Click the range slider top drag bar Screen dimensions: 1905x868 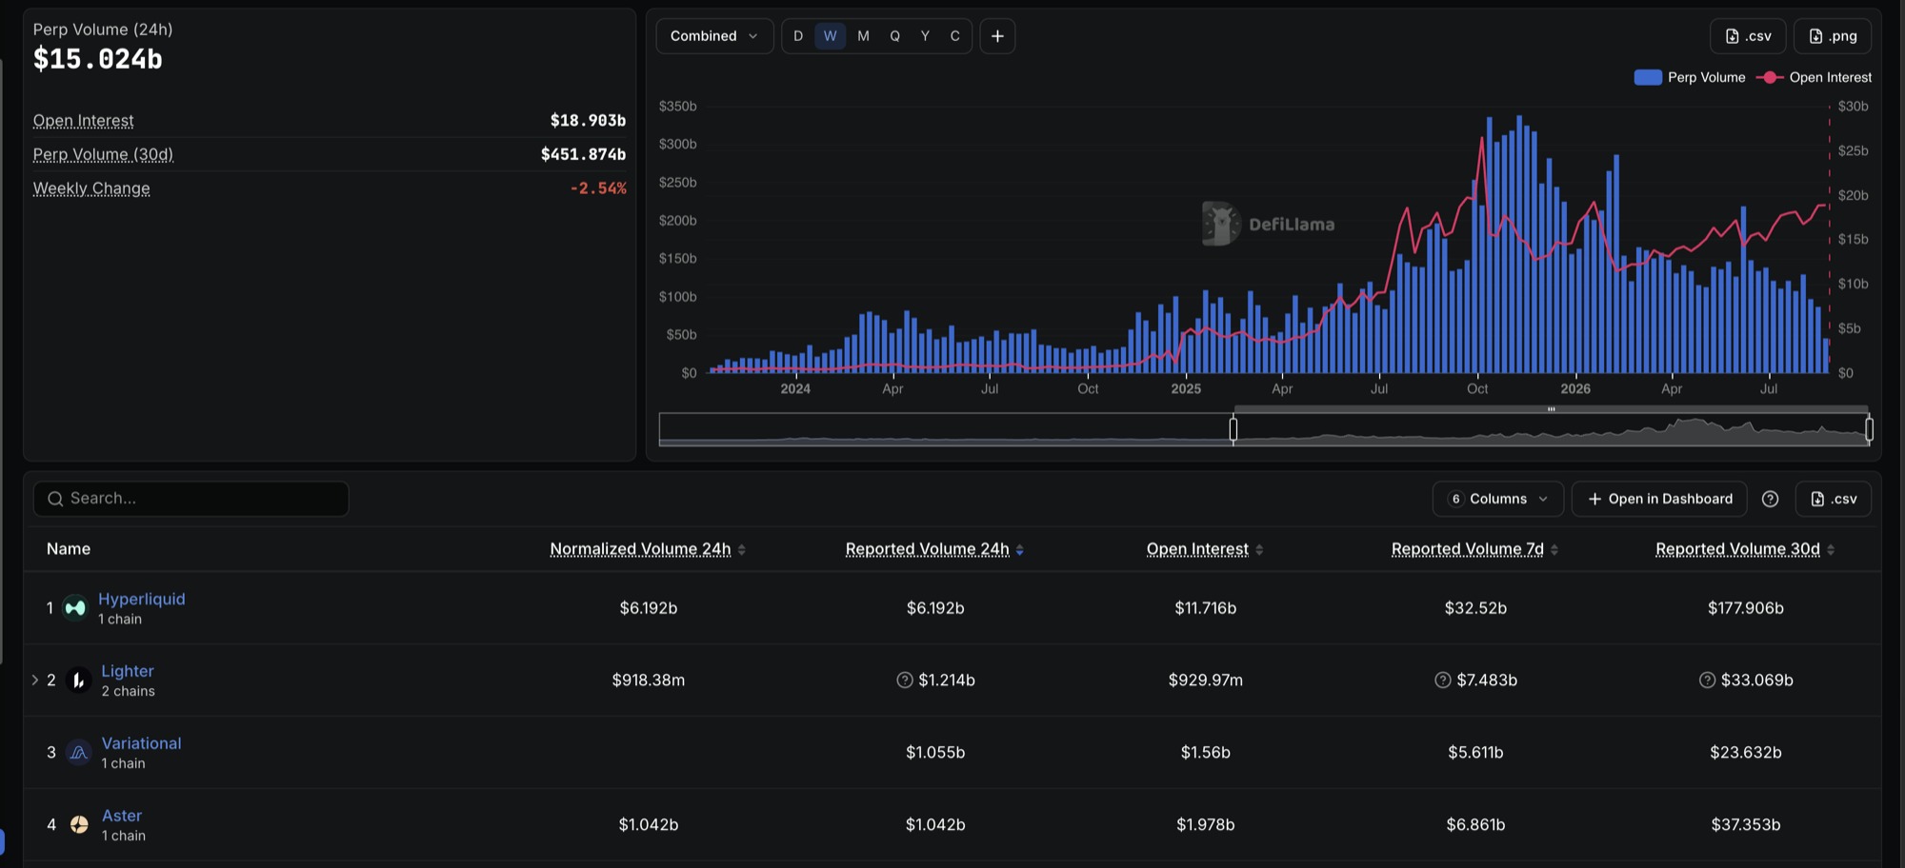[x=1551, y=409]
